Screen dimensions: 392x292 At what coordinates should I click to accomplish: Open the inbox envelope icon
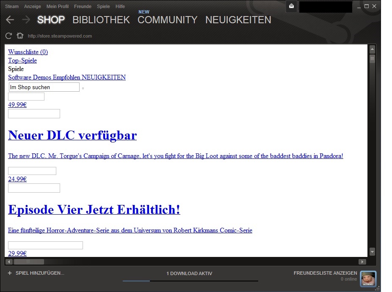[x=292, y=6]
